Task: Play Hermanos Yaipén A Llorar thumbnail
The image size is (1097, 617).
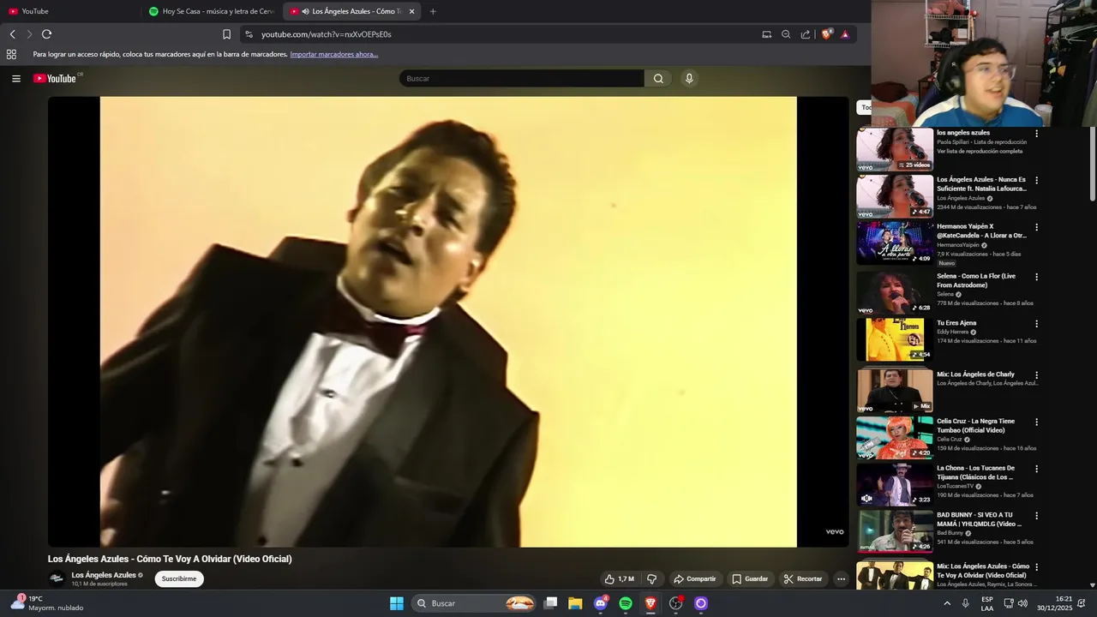Action: point(895,243)
